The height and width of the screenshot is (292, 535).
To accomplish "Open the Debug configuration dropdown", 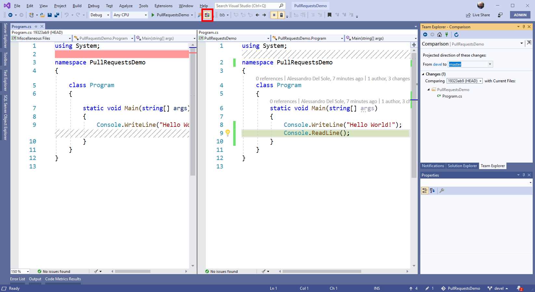I will click(x=100, y=15).
